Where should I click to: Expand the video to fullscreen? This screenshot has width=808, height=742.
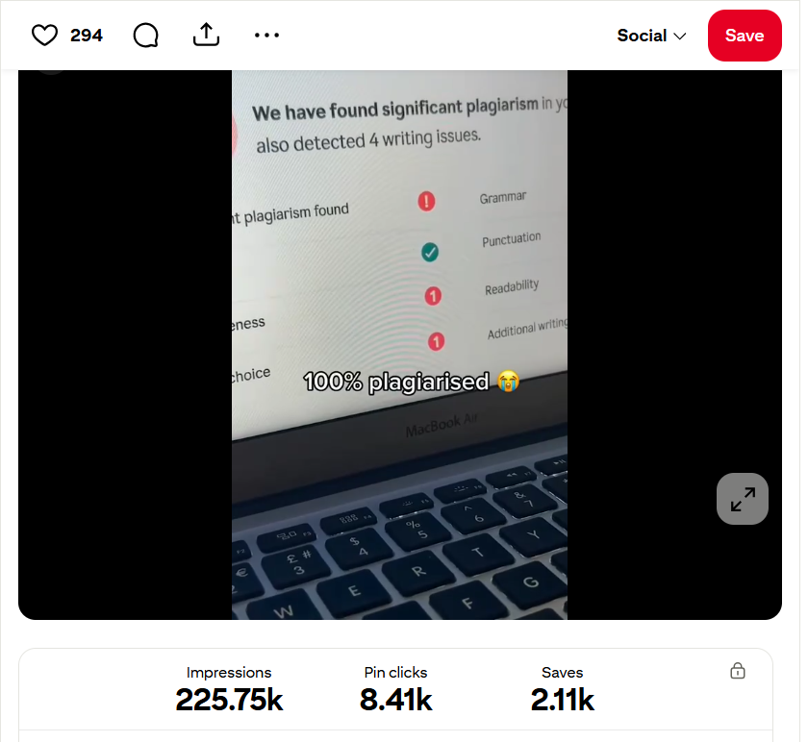click(742, 499)
